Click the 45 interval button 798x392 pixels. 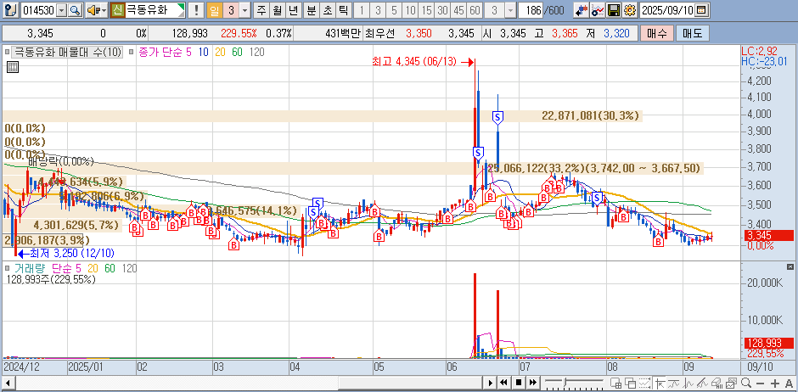click(459, 9)
